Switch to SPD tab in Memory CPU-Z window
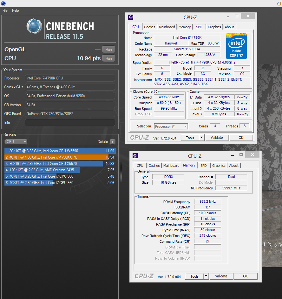The image size is (282, 299). click(x=204, y=166)
